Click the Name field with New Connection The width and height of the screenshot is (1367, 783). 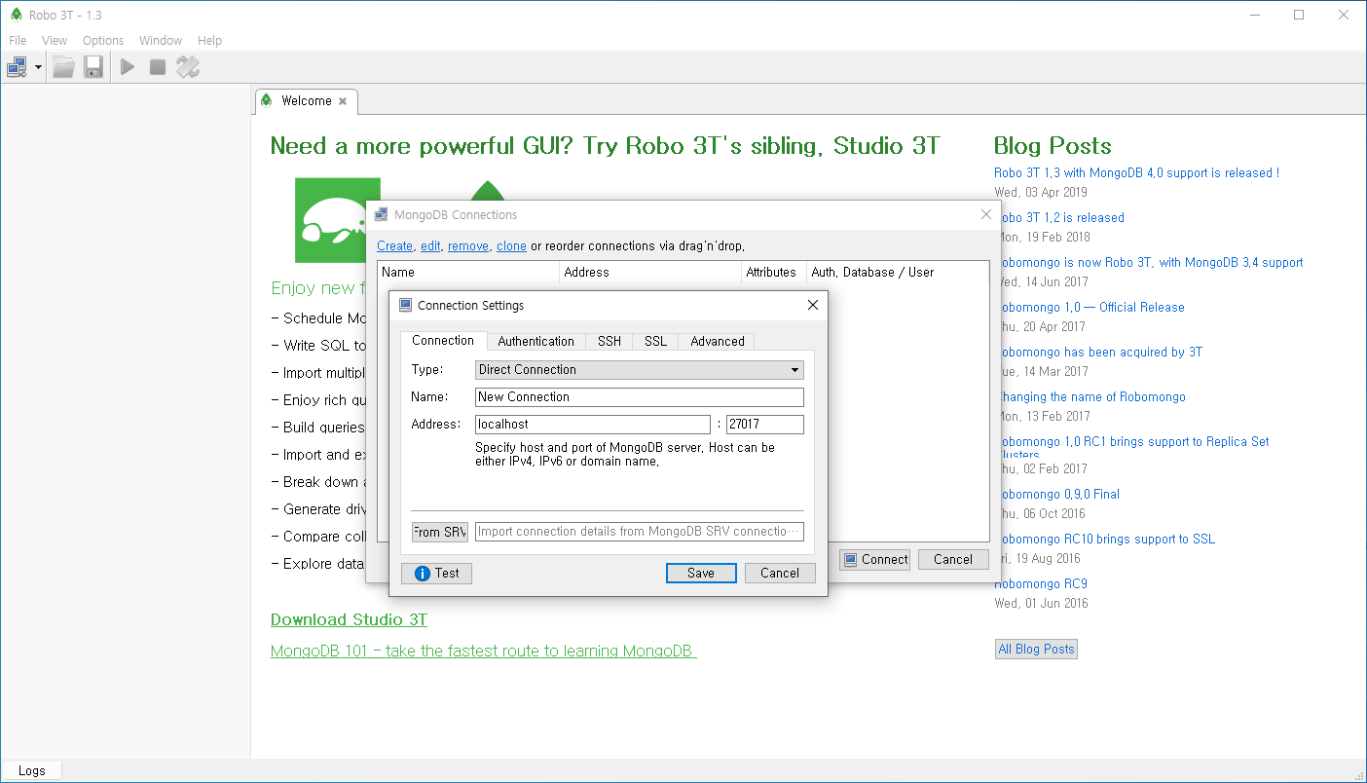click(x=640, y=397)
